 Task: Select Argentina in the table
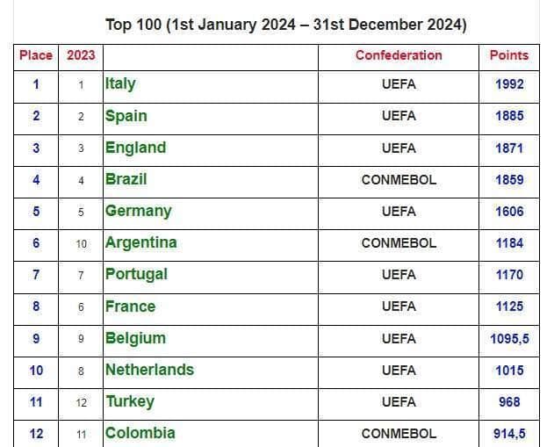[x=141, y=243]
